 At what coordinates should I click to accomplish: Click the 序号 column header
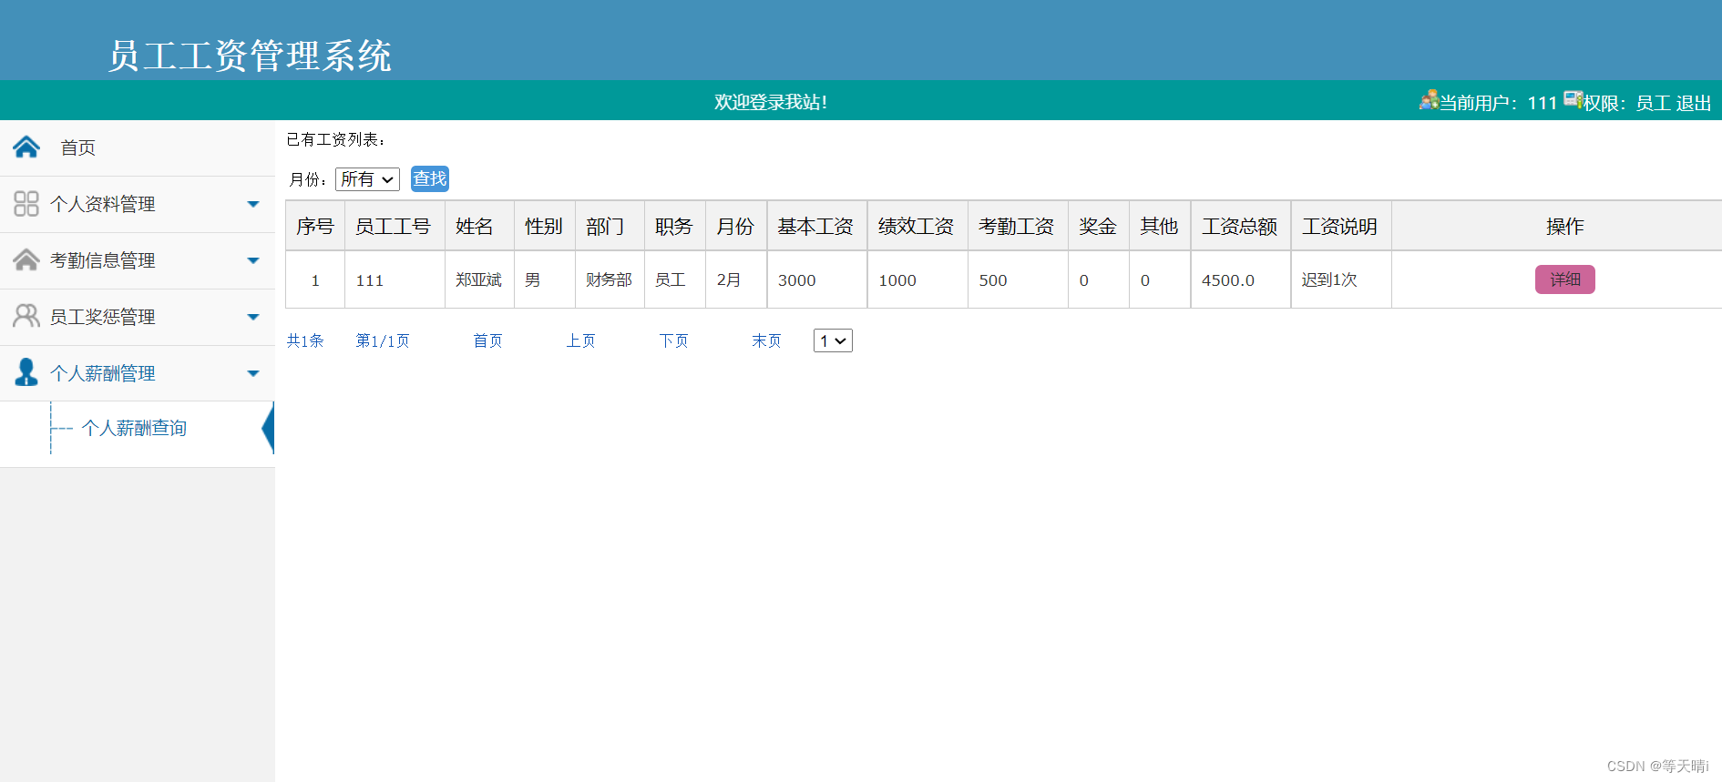pos(315,226)
